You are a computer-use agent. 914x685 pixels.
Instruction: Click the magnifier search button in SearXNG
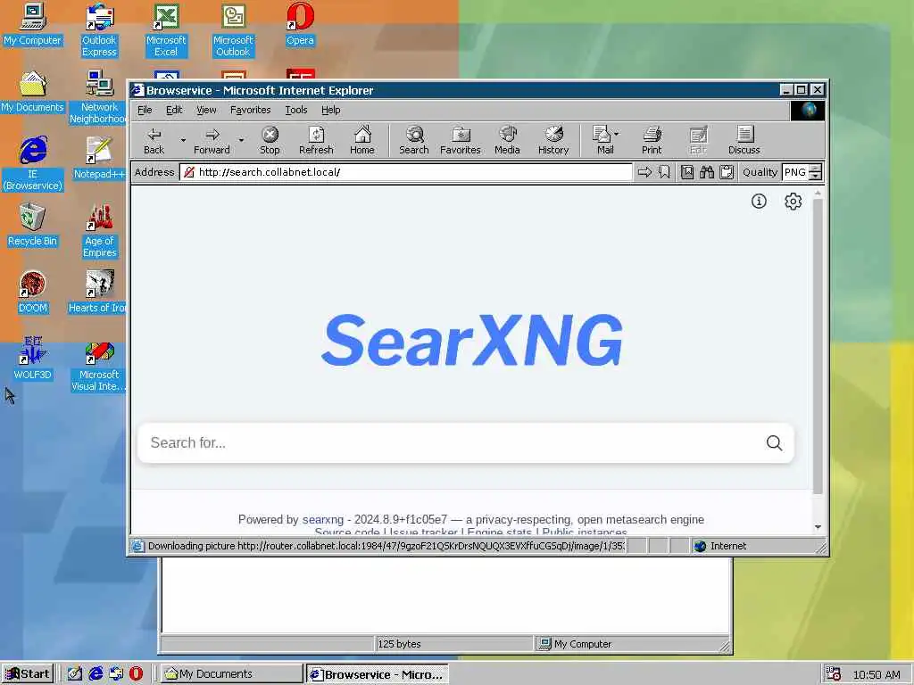[x=774, y=443]
